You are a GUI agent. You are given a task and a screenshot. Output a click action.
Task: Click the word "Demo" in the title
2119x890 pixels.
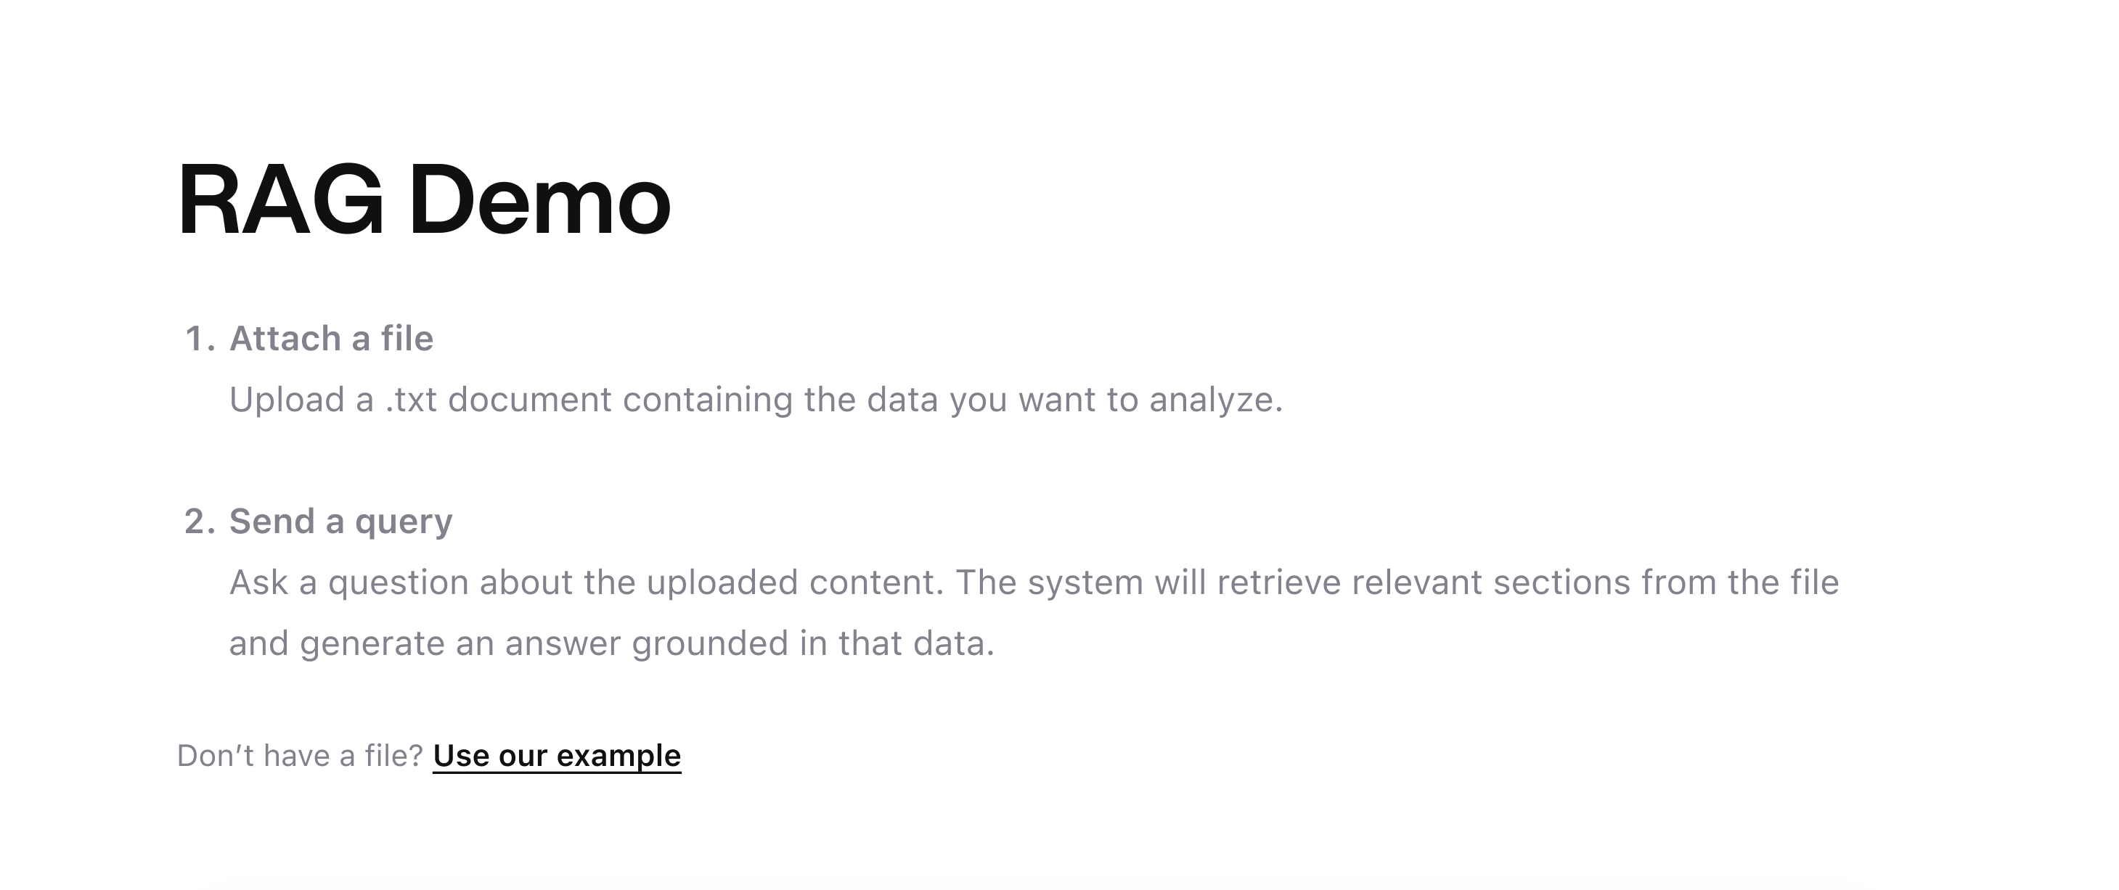click(539, 200)
